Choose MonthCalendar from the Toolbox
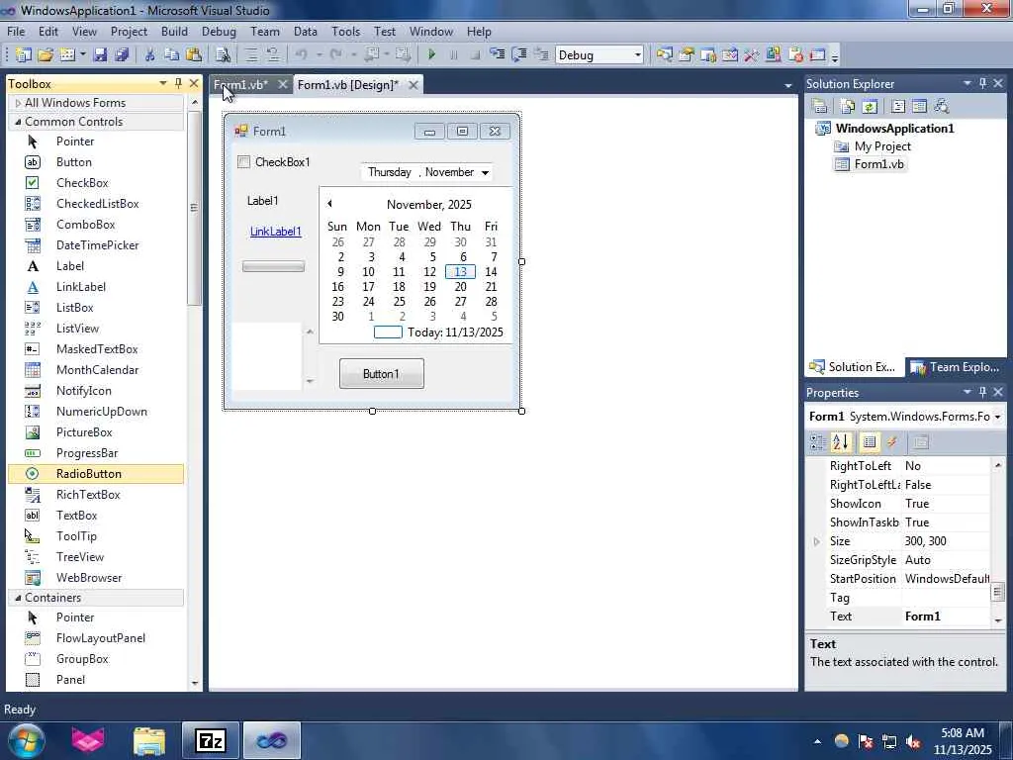1013x760 pixels. [x=96, y=370]
